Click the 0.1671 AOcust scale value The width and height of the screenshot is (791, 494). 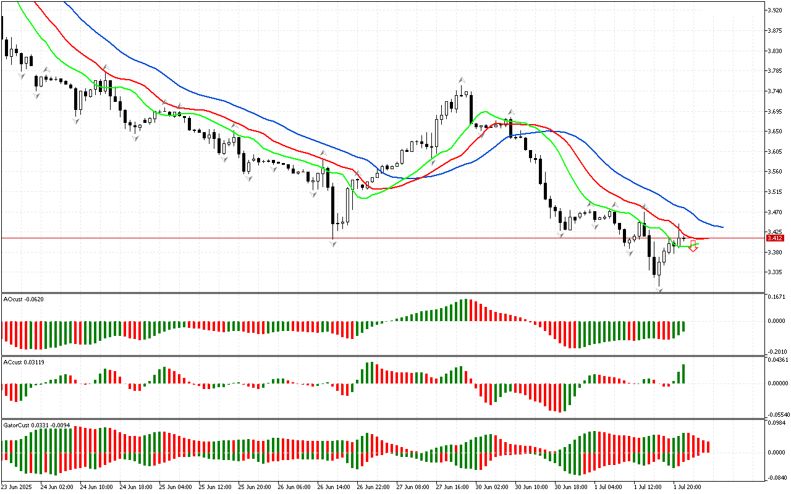tap(776, 298)
